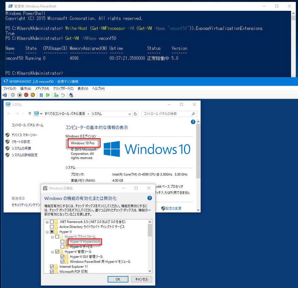Open the 表示(V) menu
Viewport: 298px width, 288px height.
pos(83,89)
